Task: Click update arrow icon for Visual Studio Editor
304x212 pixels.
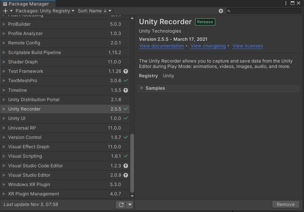Action: 126,175
